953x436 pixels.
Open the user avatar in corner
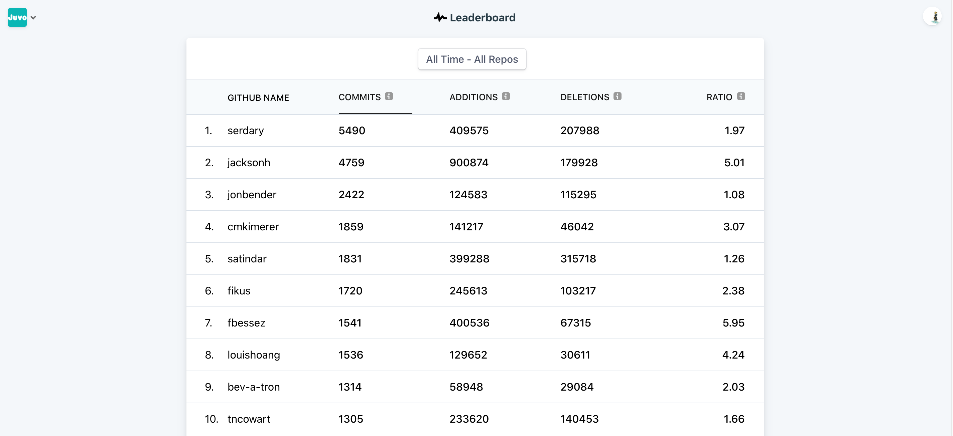pyautogui.click(x=933, y=17)
